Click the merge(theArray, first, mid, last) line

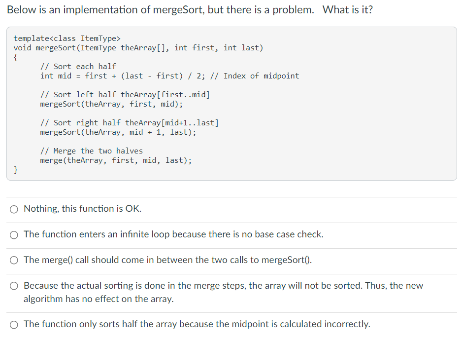(x=116, y=160)
